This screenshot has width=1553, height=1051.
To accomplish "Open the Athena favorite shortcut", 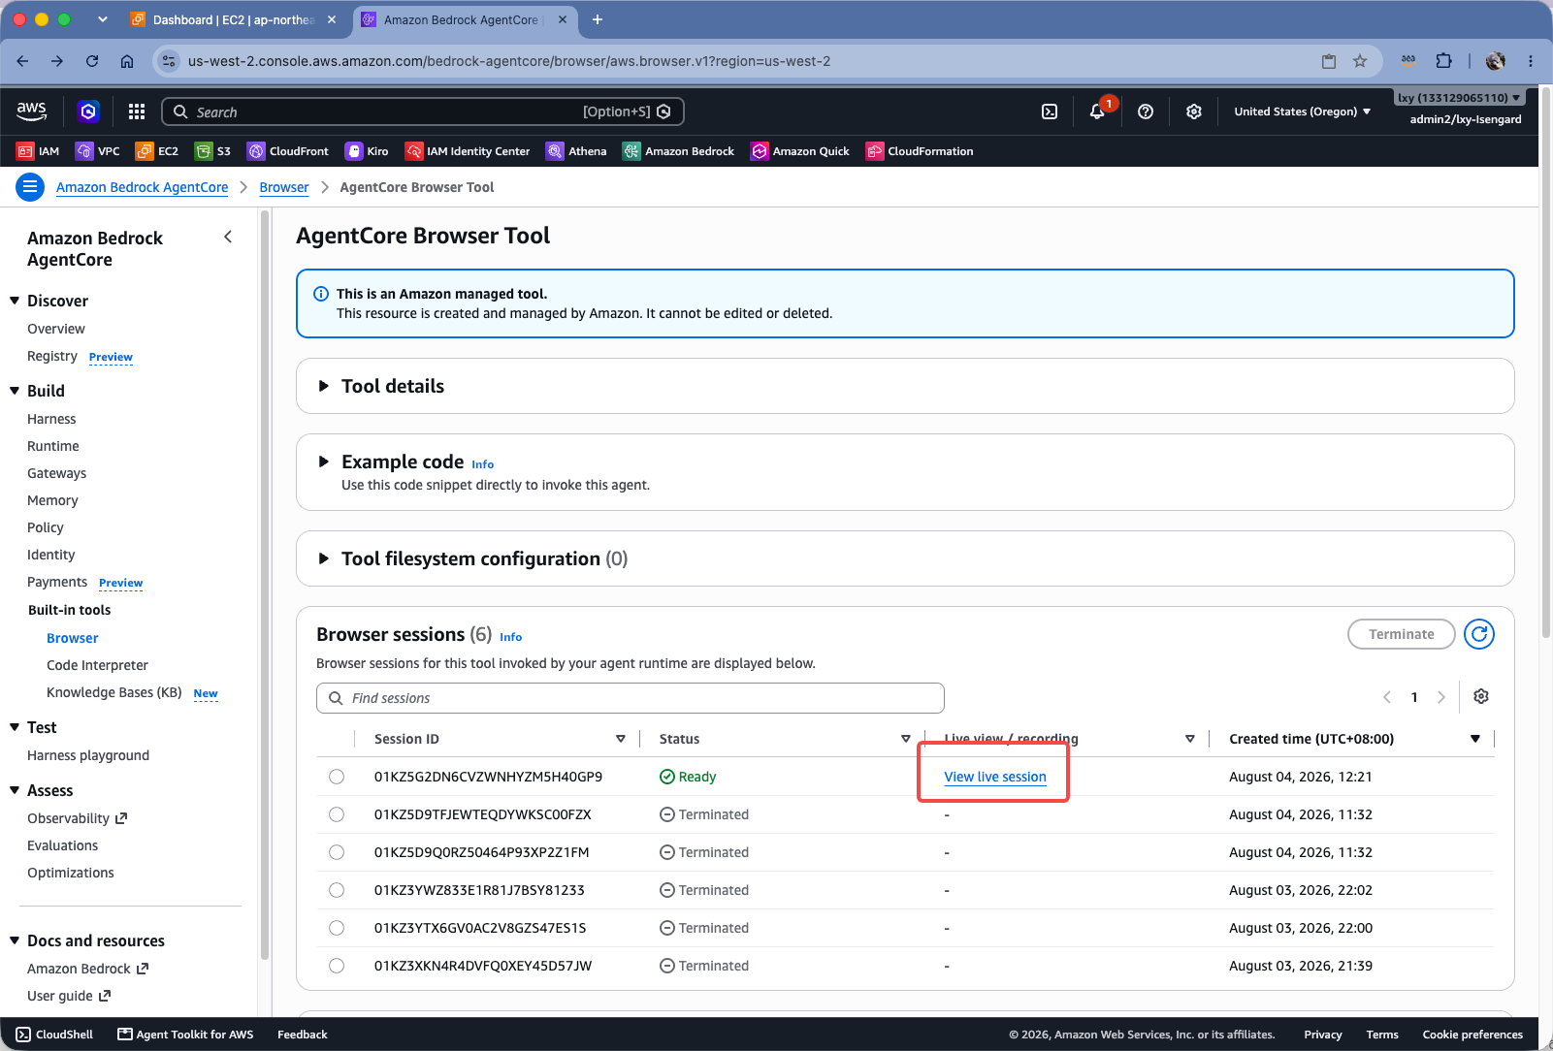I will point(576,151).
